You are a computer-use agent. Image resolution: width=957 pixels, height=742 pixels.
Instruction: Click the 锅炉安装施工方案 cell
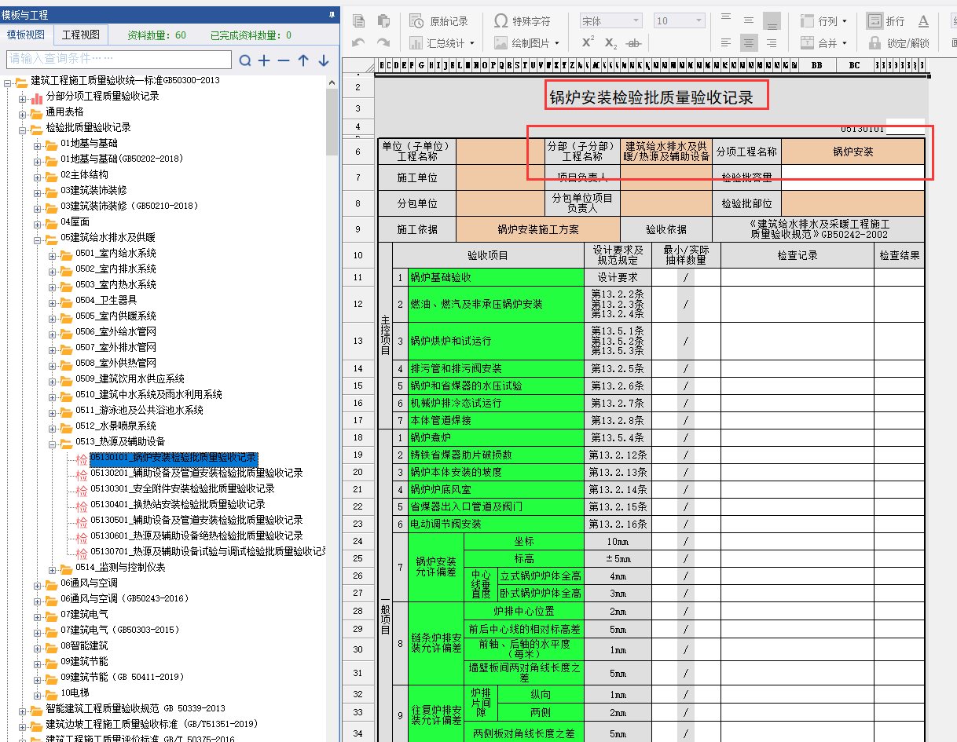click(538, 229)
